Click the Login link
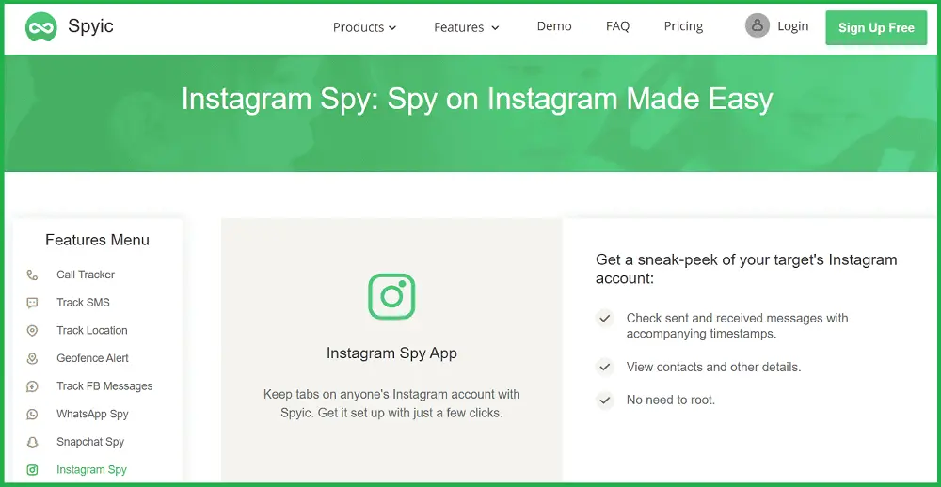Viewport: 941px width, 487px height. point(792,26)
